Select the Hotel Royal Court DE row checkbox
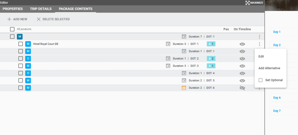This screenshot has width=298, height=135. click(x=20, y=44)
